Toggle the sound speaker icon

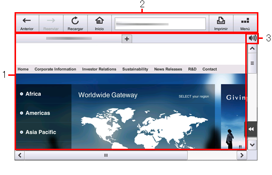click(x=252, y=38)
